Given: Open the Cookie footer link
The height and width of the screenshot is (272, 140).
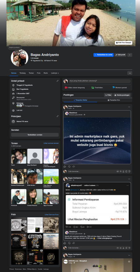Looking at the screenshot, I should pyautogui.click(x=40, y=269).
